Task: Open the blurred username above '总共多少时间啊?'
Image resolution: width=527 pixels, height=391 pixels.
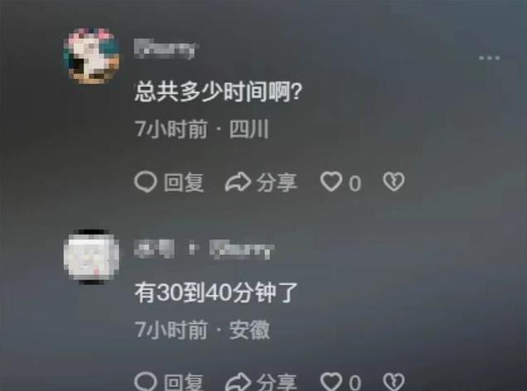Action: click(x=165, y=49)
